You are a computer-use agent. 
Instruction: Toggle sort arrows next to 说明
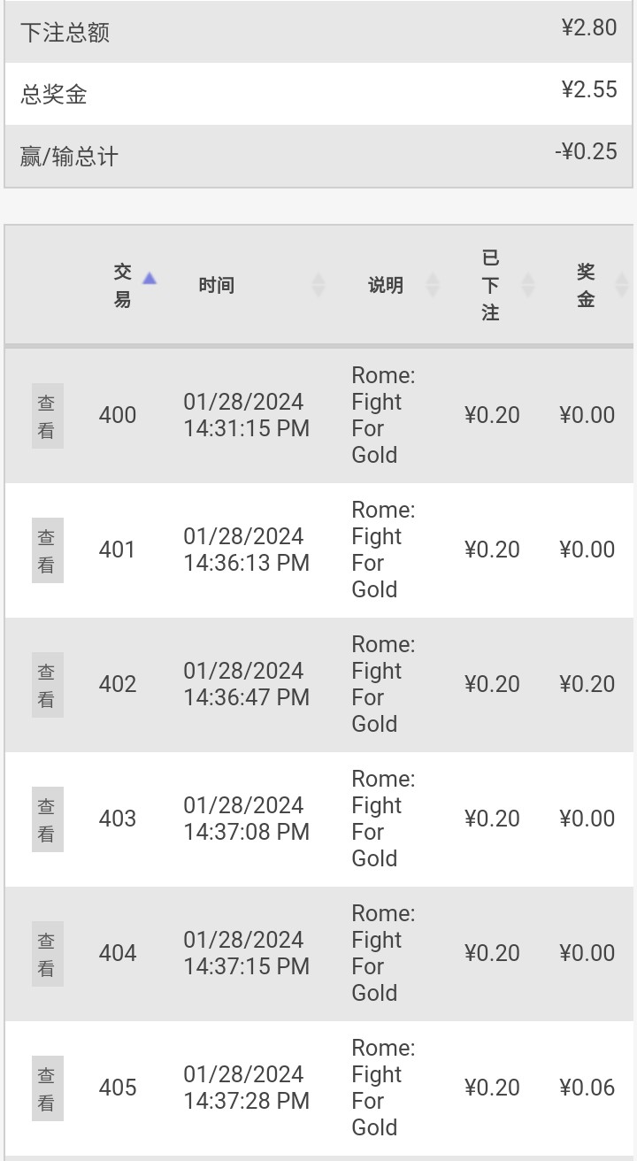tap(433, 285)
